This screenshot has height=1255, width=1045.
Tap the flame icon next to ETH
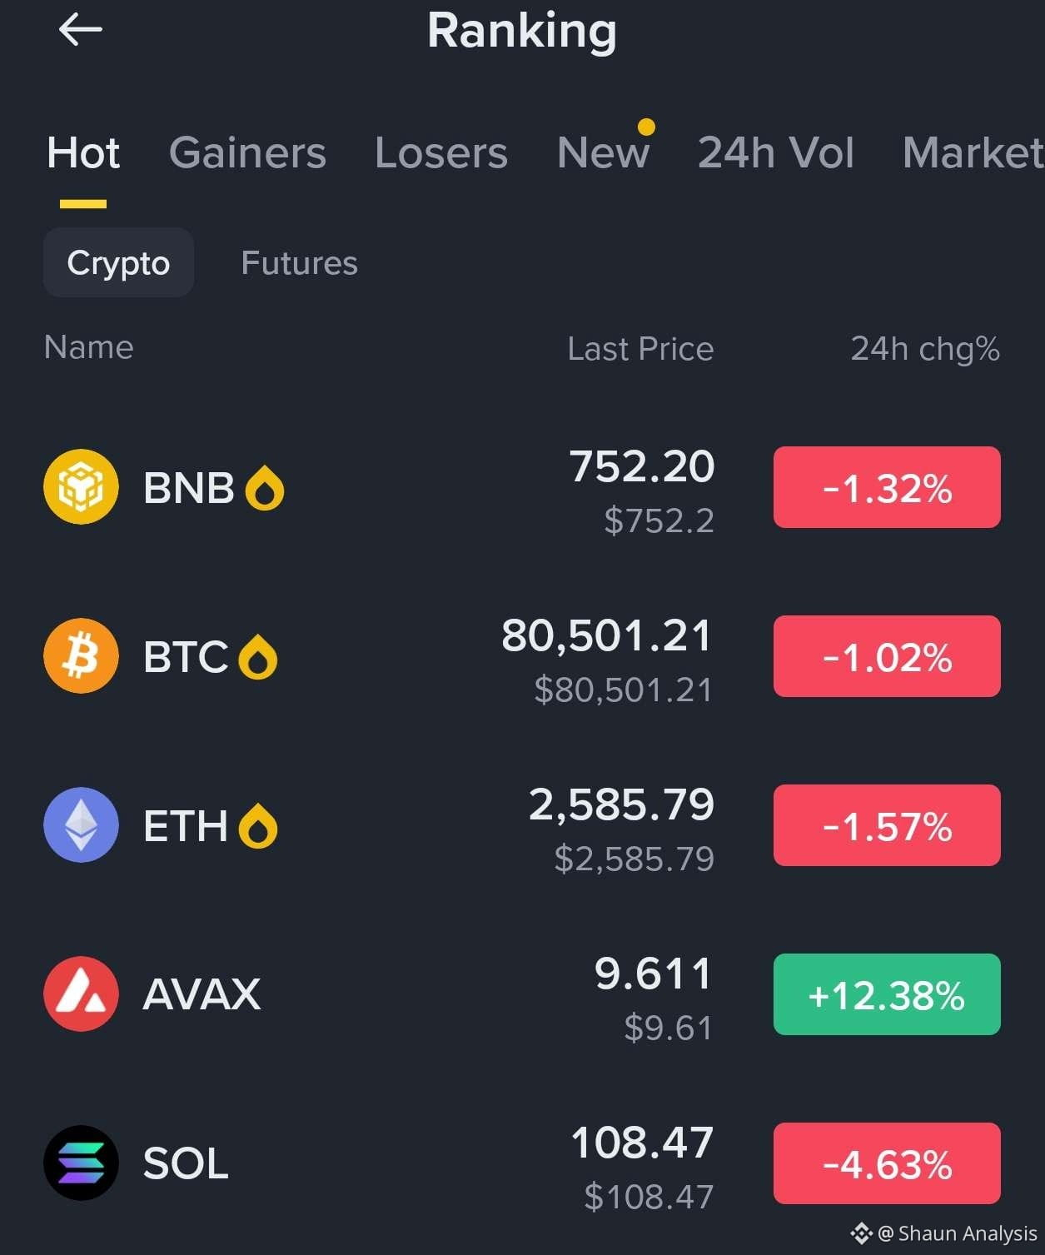pos(258,826)
